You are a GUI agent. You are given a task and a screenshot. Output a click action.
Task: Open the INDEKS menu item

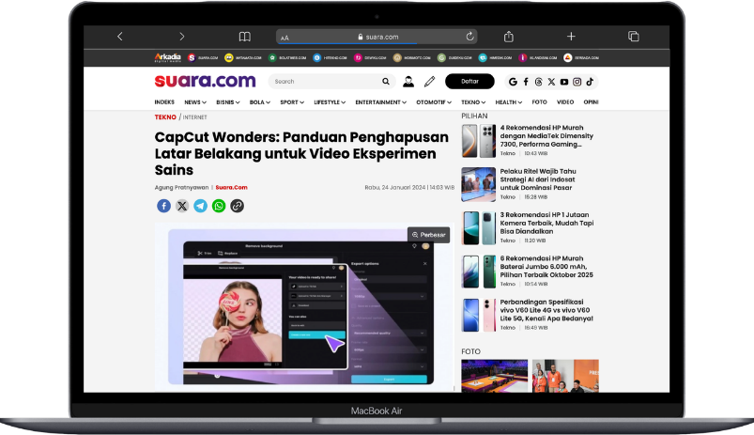tap(164, 102)
